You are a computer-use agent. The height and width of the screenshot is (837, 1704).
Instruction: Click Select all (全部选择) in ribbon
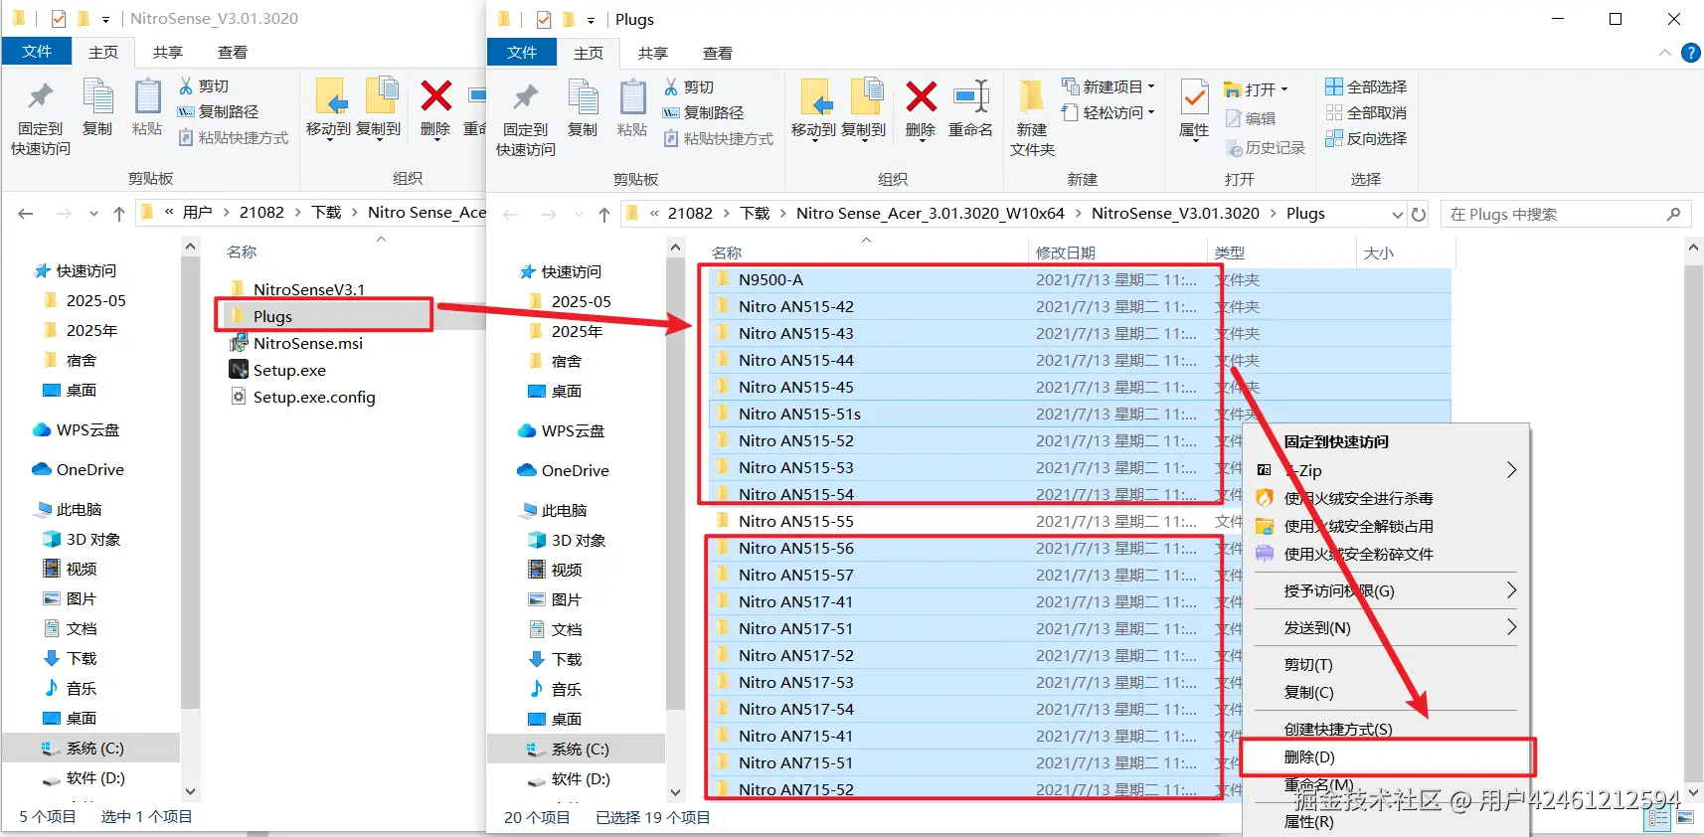pos(1366,87)
